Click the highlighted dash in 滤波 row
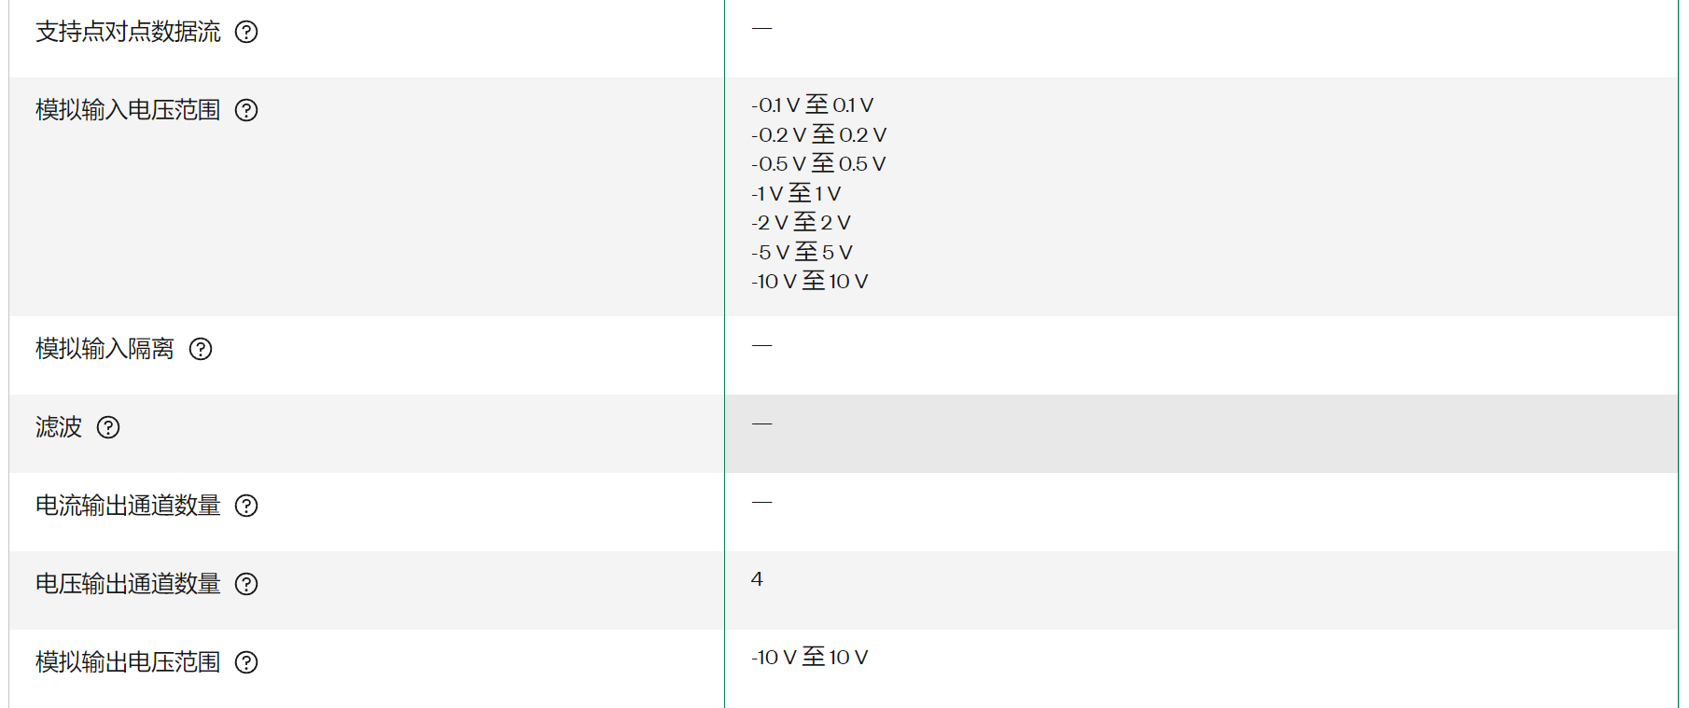 pos(762,423)
